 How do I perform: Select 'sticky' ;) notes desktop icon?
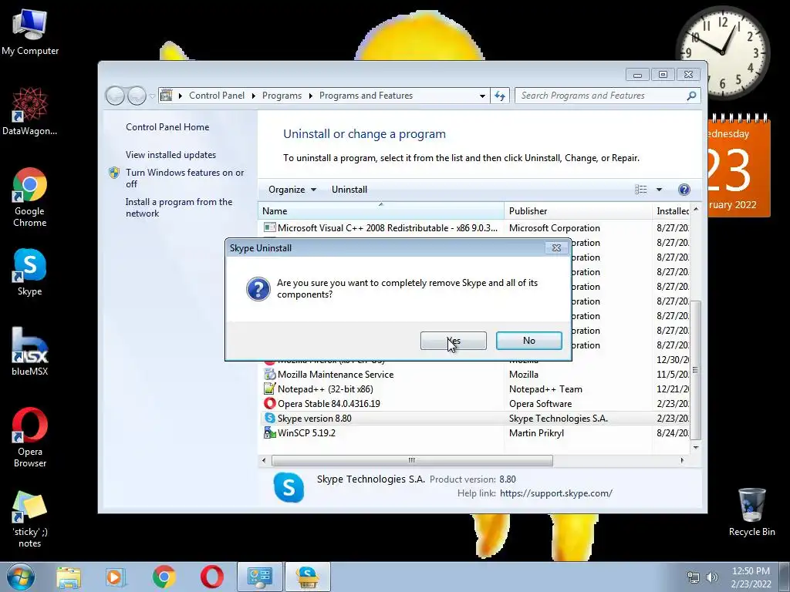pyautogui.click(x=30, y=519)
